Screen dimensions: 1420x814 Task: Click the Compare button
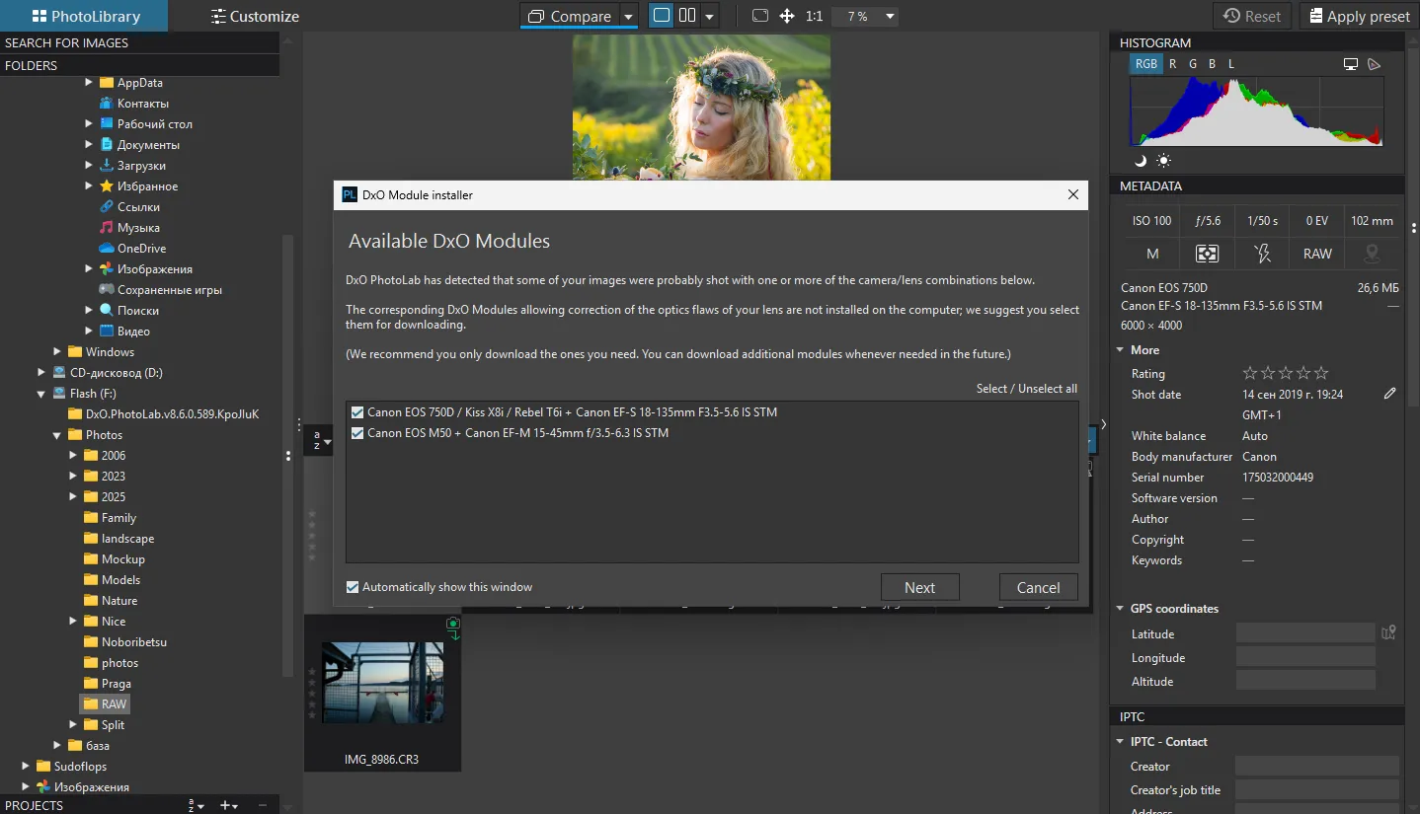(x=570, y=16)
